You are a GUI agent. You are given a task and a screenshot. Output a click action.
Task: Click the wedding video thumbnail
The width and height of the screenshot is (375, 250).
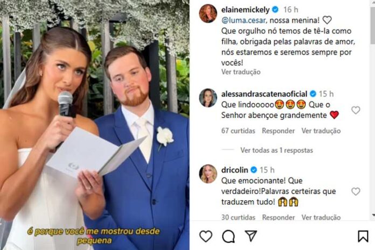coord(95,125)
